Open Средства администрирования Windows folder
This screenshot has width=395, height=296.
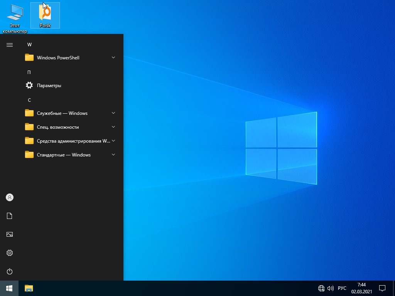(x=73, y=141)
